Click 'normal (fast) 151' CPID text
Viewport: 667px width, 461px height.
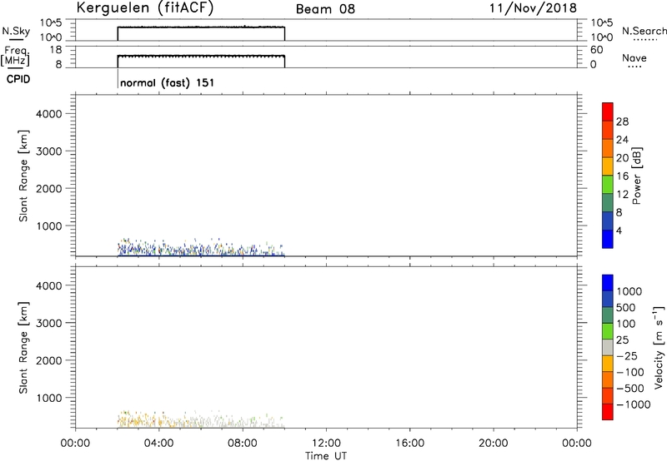168,82
